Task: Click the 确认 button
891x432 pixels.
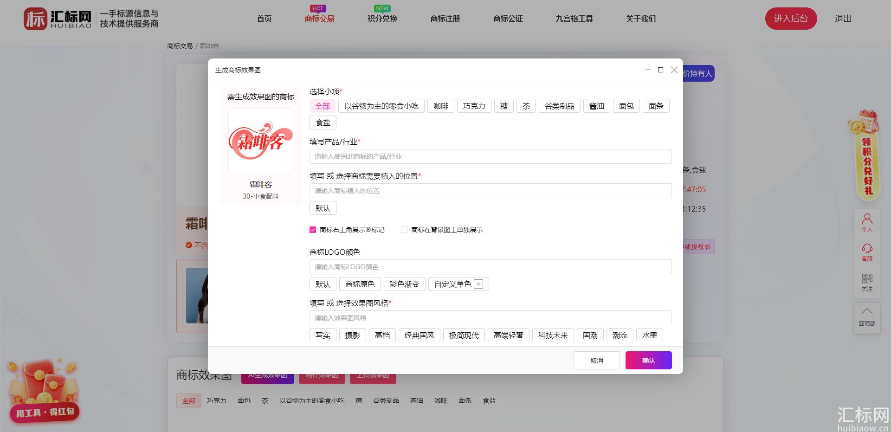Action: pos(649,360)
